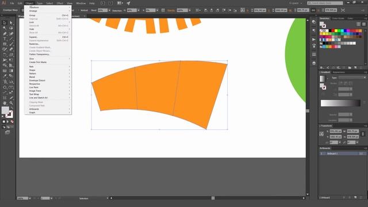This screenshot has height=207, width=368.
Task: Click the toolbox Stroke color box
Action: coord(10,114)
